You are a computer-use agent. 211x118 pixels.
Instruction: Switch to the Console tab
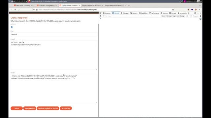pyautogui.click(x=116, y=13)
